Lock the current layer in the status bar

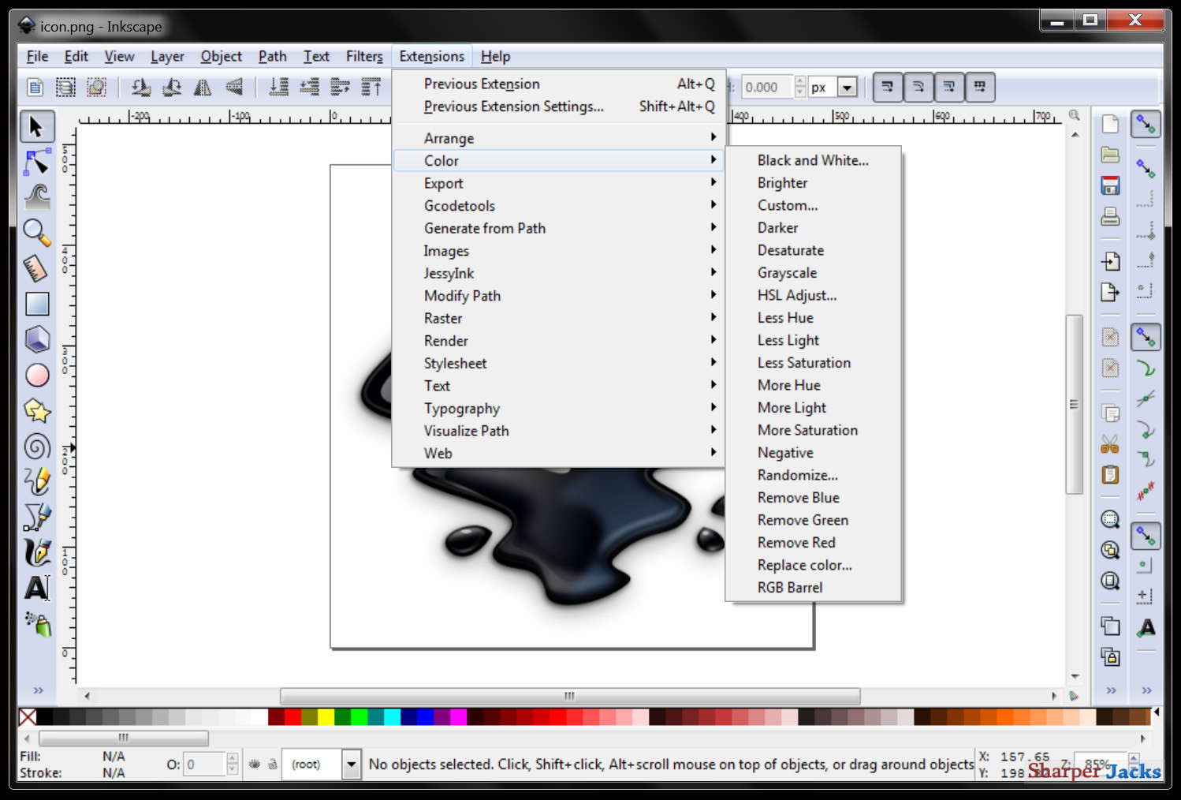click(273, 764)
